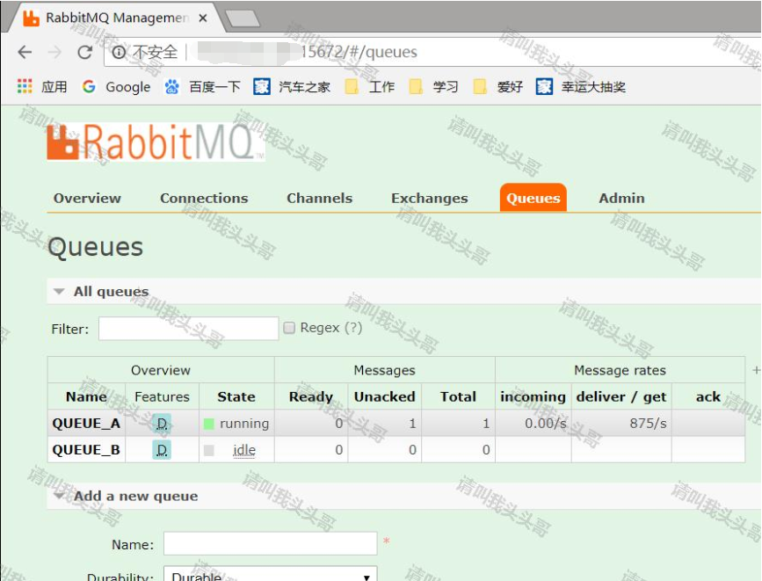
Task: Go to the Channels tab
Action: click(319, 199)
